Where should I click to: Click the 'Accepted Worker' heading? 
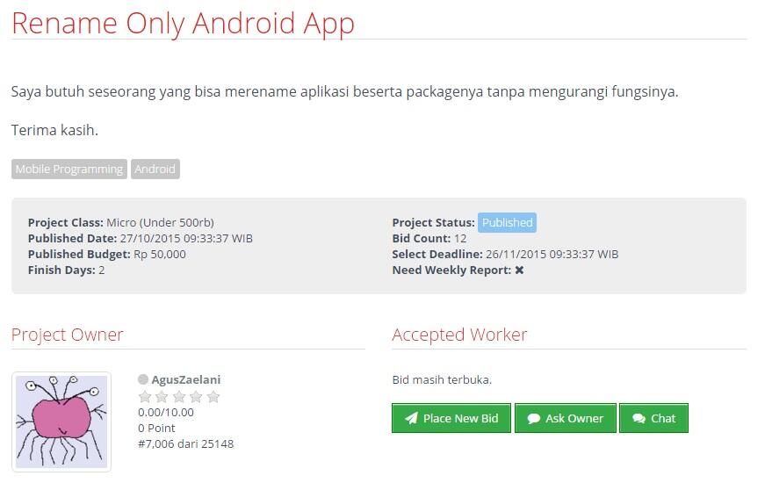pyautogui.click(x=459, y=335)
